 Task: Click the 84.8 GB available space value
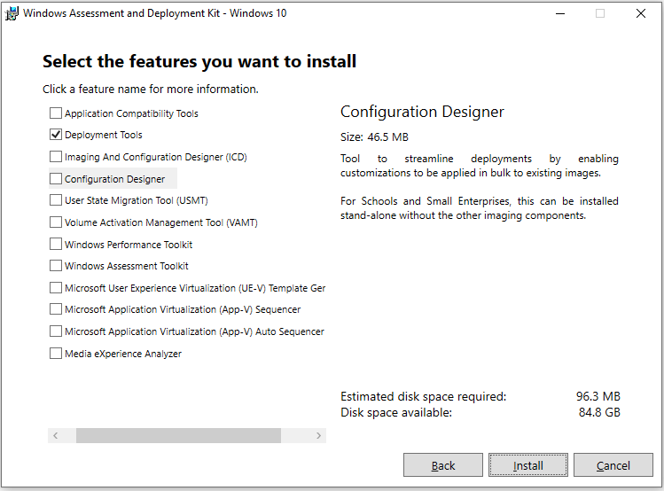(599, 412)
